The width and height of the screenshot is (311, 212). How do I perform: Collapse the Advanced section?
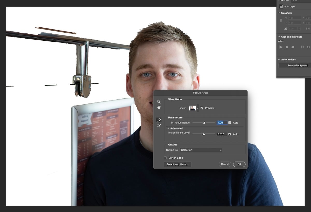point(168,128)
